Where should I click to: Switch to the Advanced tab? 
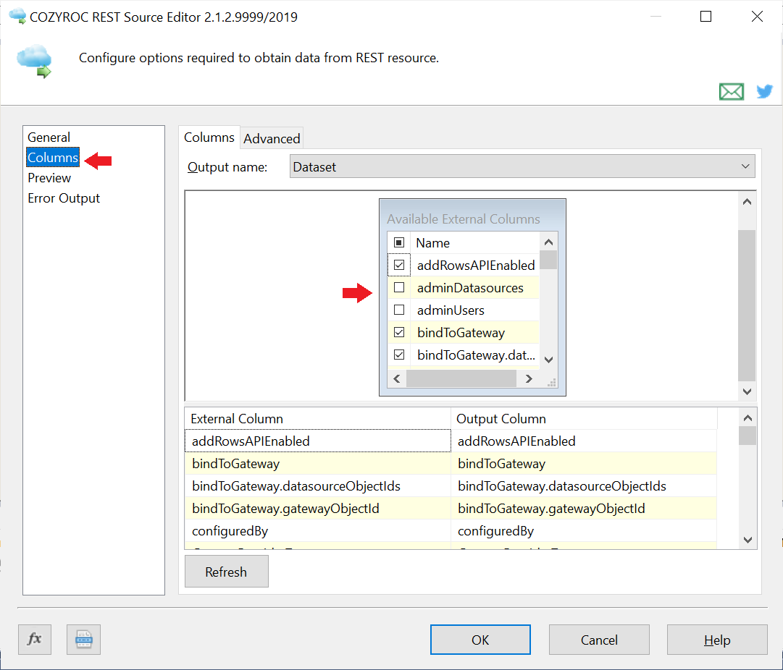[x=272, y=139]
